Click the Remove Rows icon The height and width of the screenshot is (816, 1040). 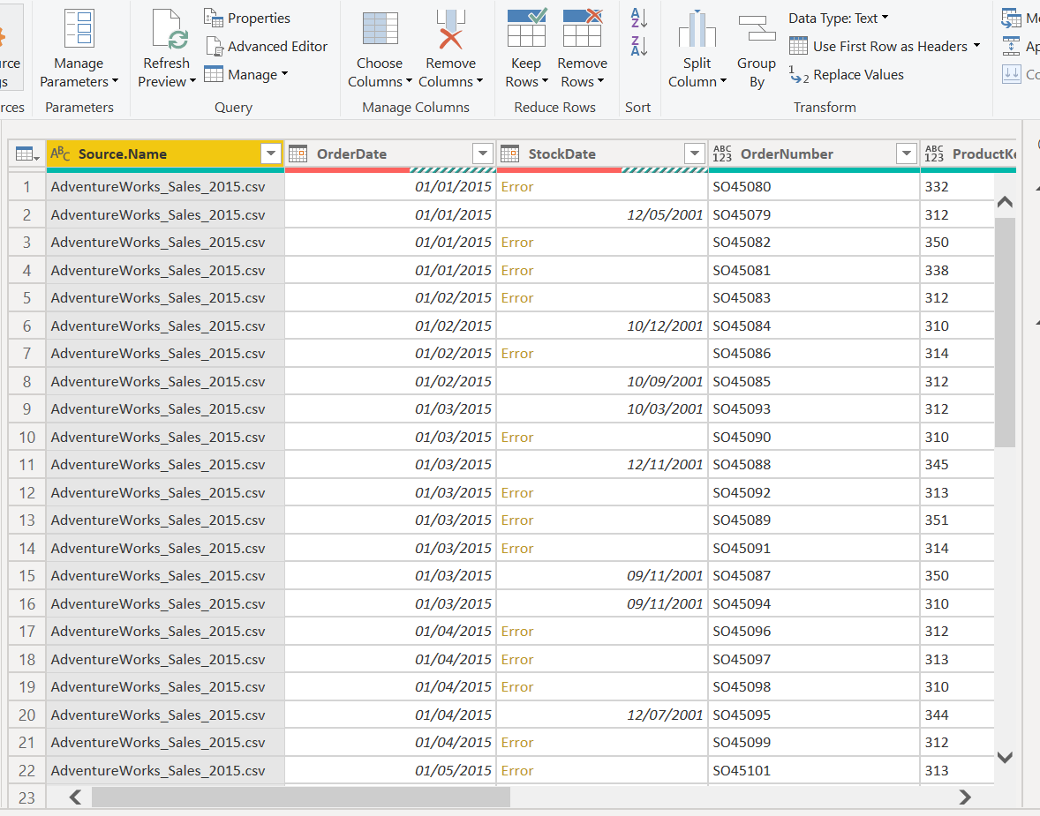coord(583,27)
